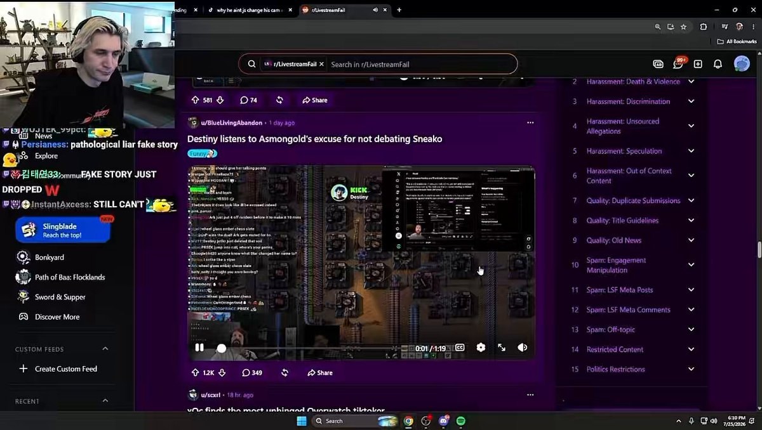
Task: Mute the video with the volume icon
Action: click(523, 348)
